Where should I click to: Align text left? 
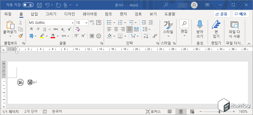point(109,29)
